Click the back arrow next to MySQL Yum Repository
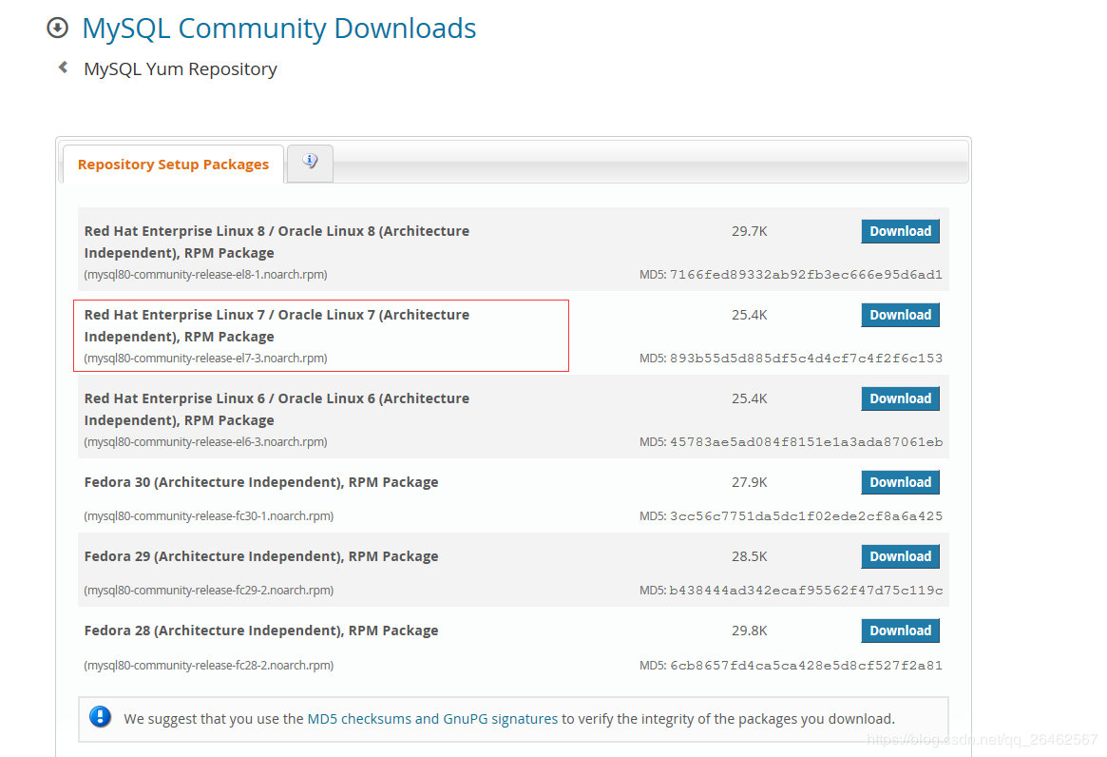This screenshot has width=1107, height=757. click(x=63, y=68)
